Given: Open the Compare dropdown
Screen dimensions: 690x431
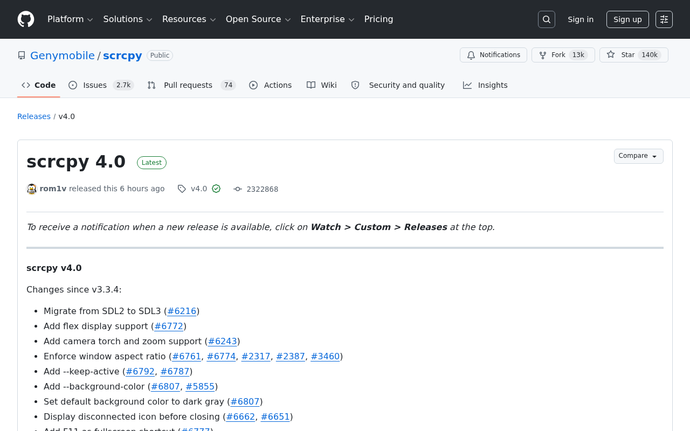Looking at the screenshot, I should 639,156.
